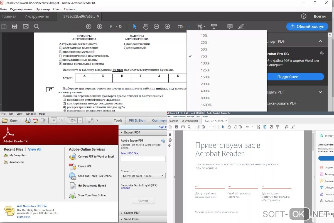This screenshot has height=223, width=334.
Task: Select the Hand pan tool
Action: 146,26
